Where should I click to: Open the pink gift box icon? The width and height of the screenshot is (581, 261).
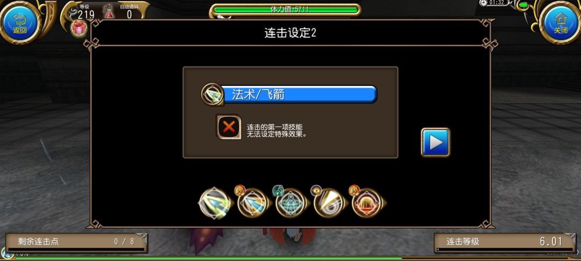[79, 28]
